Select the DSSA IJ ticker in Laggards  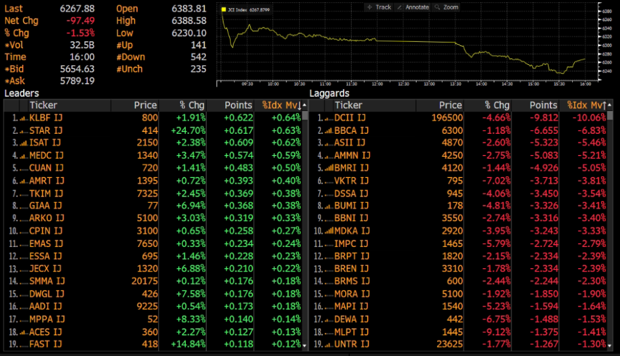pyautogui.click(x=351, y=193)
